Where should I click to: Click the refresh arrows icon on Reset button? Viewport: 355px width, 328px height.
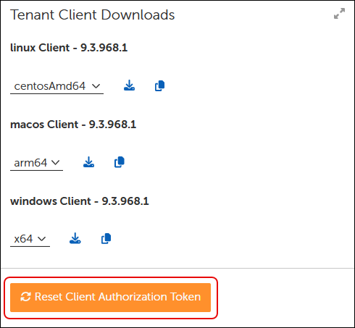[x=25, y=297]
